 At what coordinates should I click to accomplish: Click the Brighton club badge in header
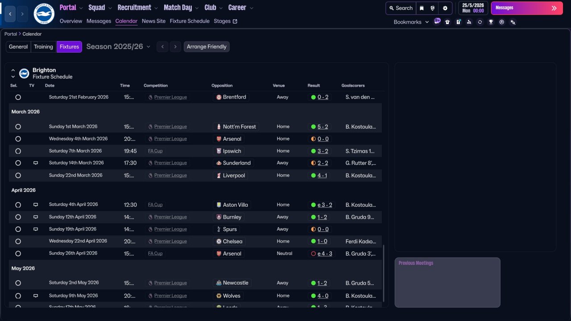point(44,14)
